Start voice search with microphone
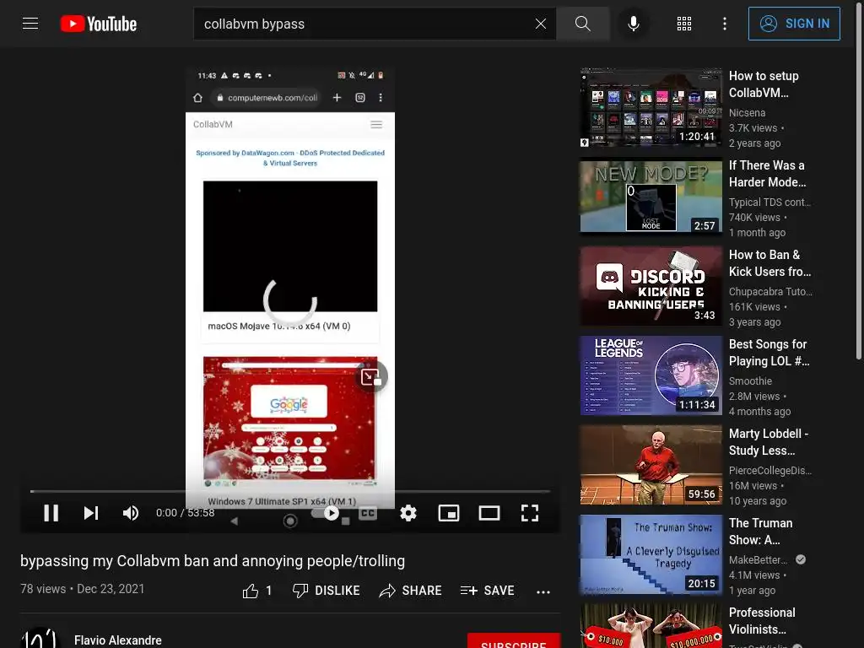864x648 pixels. point(634,24)
